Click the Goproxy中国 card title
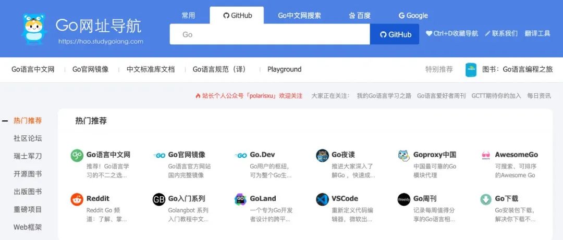The height and width of the screenshot is (240, 563). click(435, 155)
